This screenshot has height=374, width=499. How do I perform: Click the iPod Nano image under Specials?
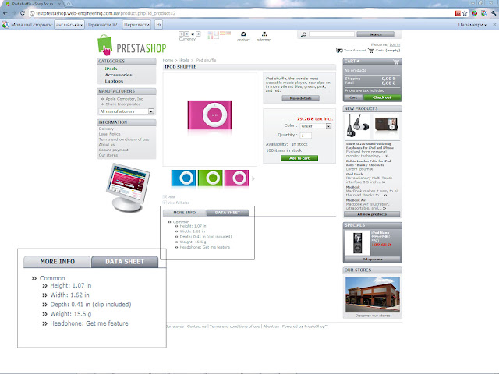coord(357,243)
